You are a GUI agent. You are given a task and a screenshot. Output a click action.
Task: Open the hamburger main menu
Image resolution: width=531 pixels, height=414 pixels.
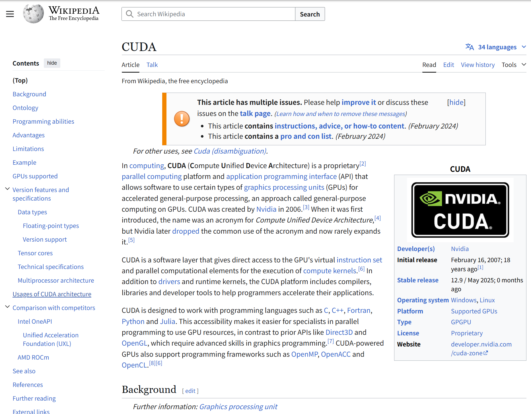tap(10, 14)
